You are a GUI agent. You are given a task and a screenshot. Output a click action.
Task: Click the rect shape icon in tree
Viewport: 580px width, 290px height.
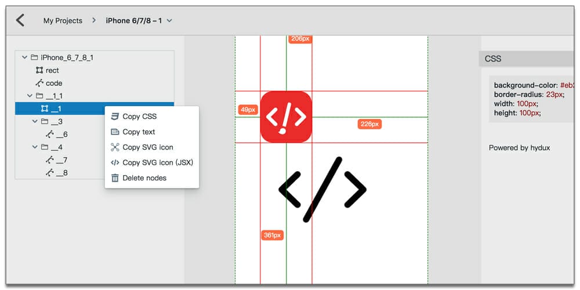pyautogui.click(x=39, y=70)
